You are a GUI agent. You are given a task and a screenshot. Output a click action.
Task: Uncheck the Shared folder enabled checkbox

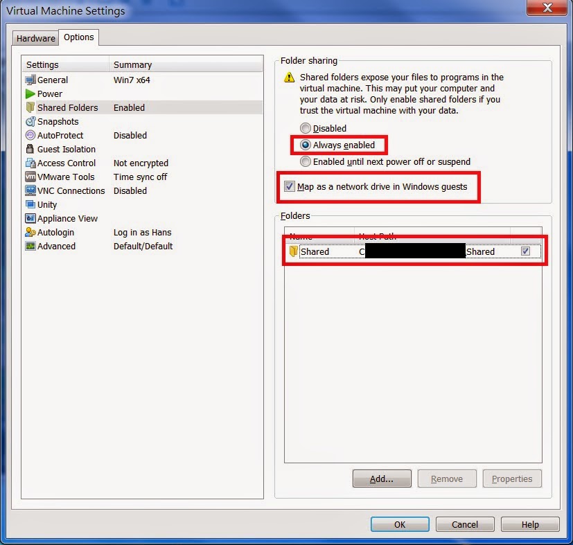coord(525,251)
